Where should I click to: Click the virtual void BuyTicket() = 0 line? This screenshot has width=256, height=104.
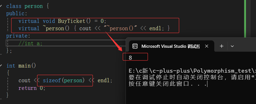tap(62, 21)
